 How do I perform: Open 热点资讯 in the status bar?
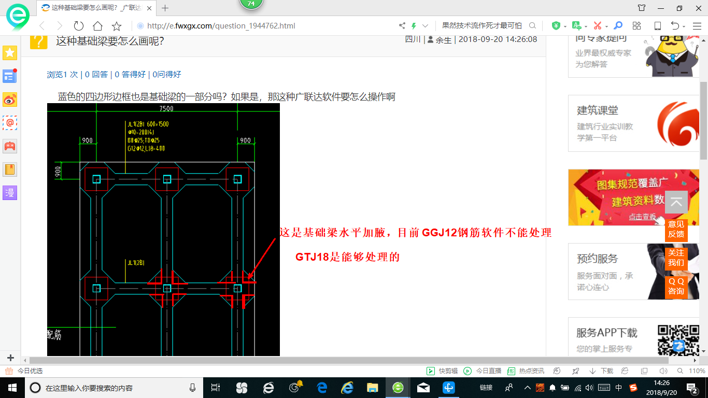coord(526,371)
